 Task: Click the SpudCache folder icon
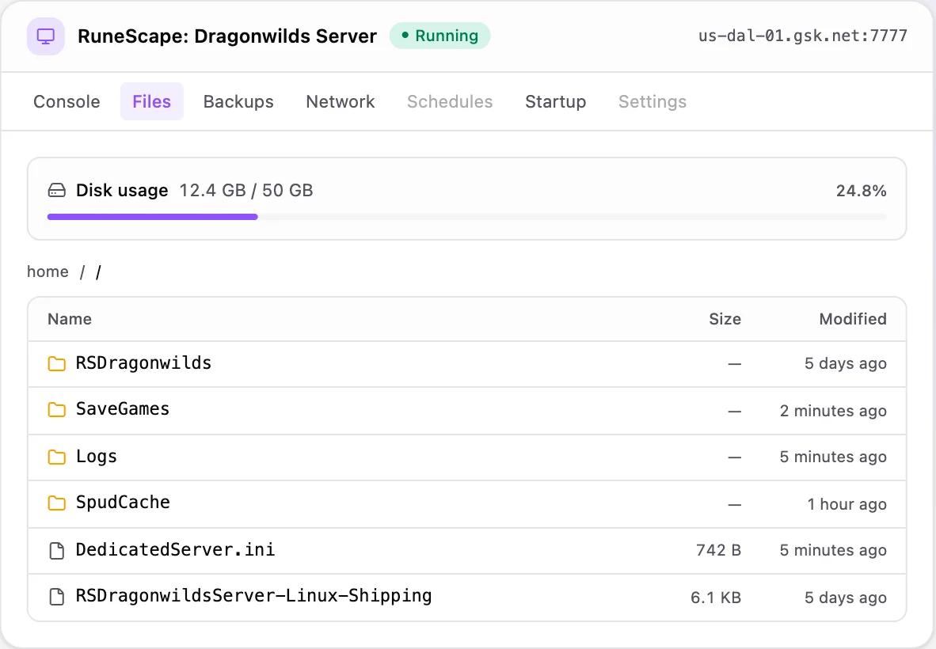(x=57, y=503)
